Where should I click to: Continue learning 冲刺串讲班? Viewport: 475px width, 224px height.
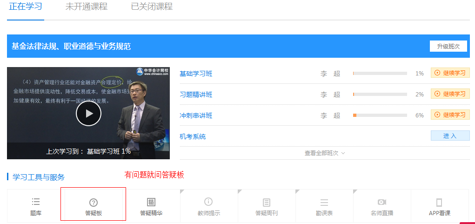pyautogui.click(x=450, y=115)
